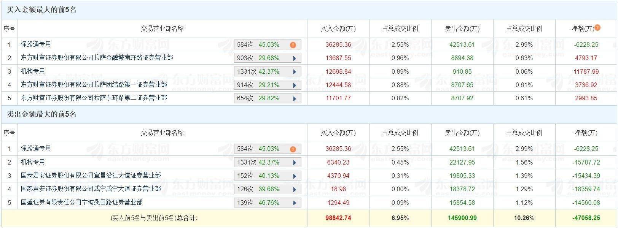618x228 pixels.
Task: Click the arrow icon next to 654次 29.82%
Action: point(295,98)
